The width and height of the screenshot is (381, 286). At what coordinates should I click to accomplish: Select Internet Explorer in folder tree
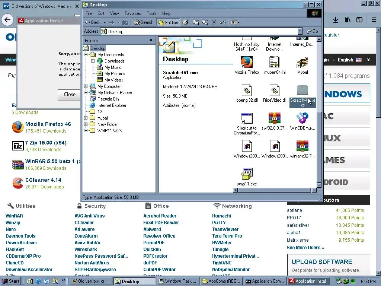click(112, 105)
